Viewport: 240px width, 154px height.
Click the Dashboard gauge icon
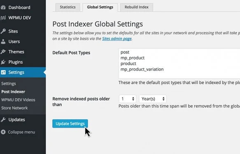[3, 7]
